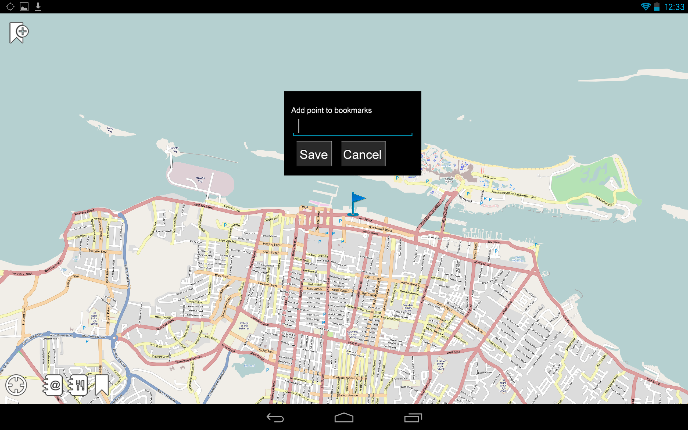Open the restaurant POI search fork-and-knife icon
The width and height of the screenshot is (688, 430).
(79, 386)
